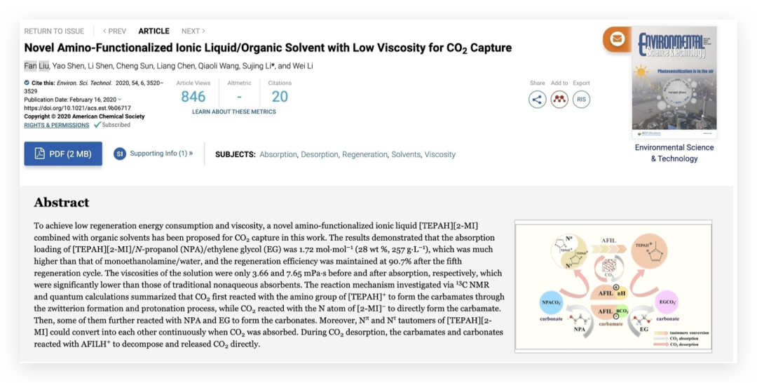Click the orange email alert icon
The height and width of the screenshot is (383, 757).
pos(617,39)
